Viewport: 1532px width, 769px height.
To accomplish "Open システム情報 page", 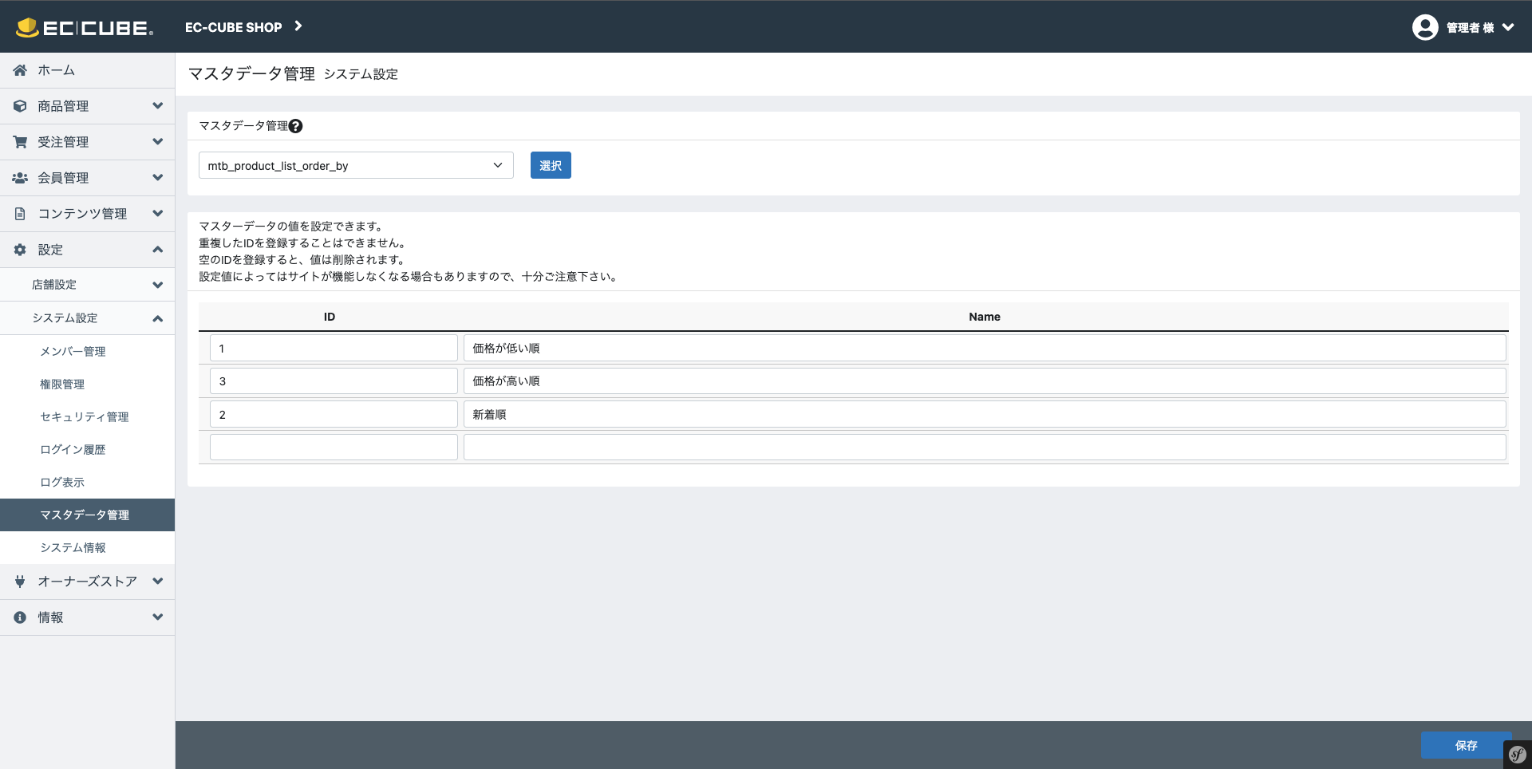I will pyautogui.click(x=73, y=547).
